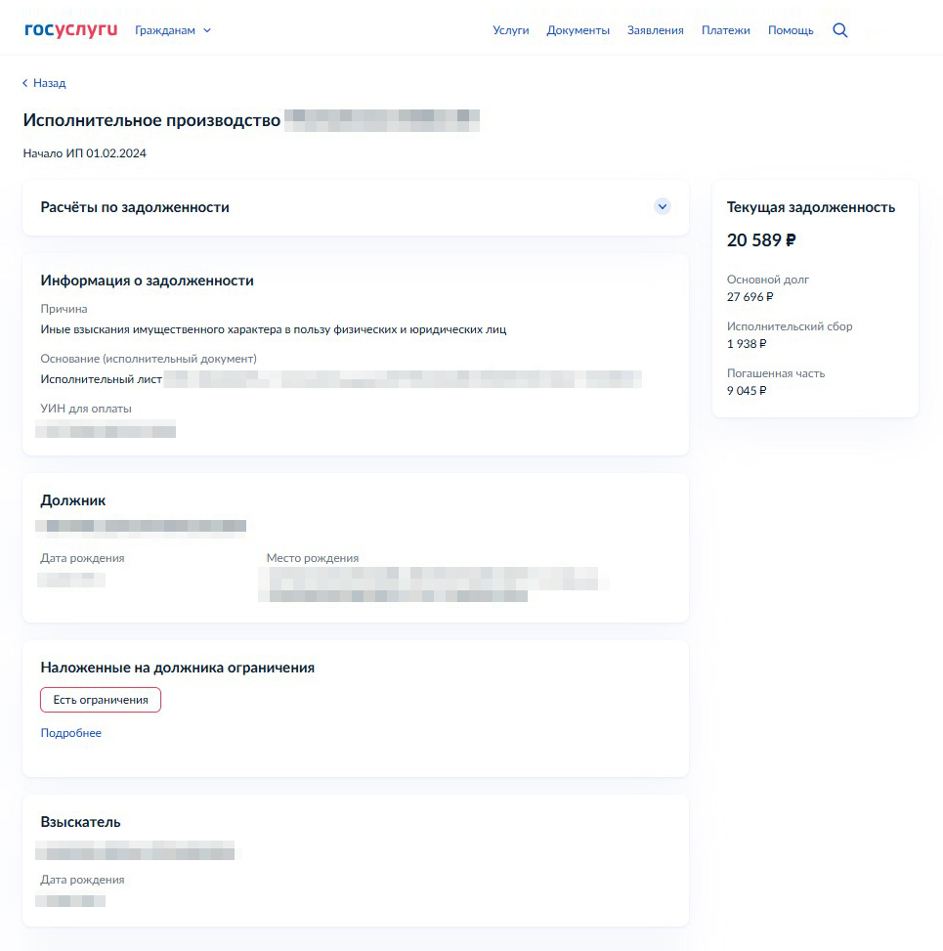The image size is (943, 951).
Task: Click the Информация о задолженности heading
Action: pyautogui.click(x=147, y=281)
